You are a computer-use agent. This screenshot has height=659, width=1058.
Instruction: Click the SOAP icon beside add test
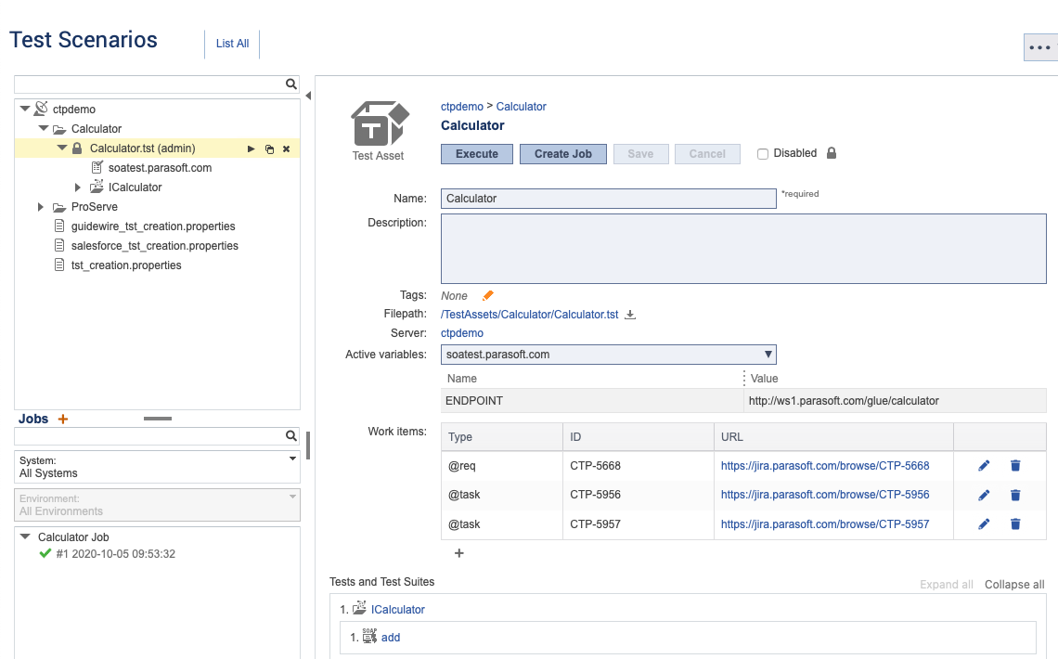(x=369, y=636)
